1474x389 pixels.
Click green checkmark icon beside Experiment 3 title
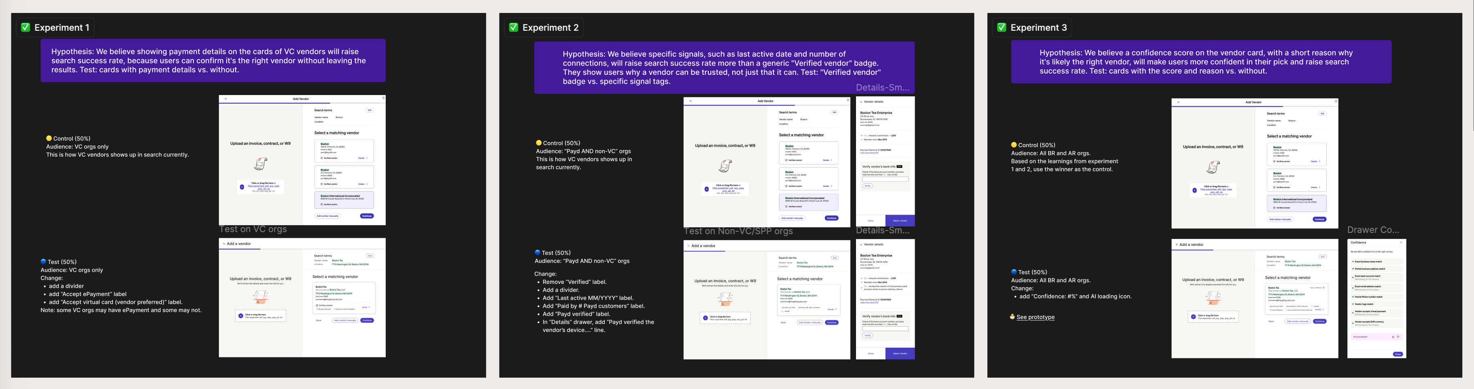1001,27
